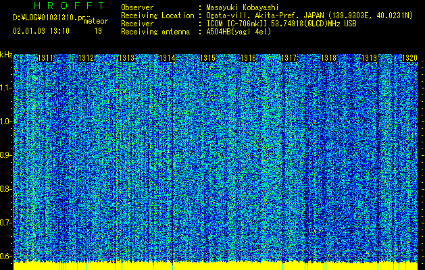The image size is (425, 270).
Task: Click the 0.7 frequency axis label
Action: [x=5, y=223]
